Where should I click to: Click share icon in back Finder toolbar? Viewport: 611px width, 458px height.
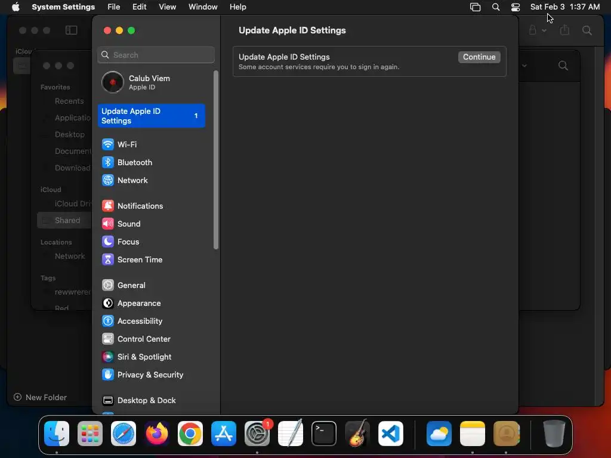[564, 30]
